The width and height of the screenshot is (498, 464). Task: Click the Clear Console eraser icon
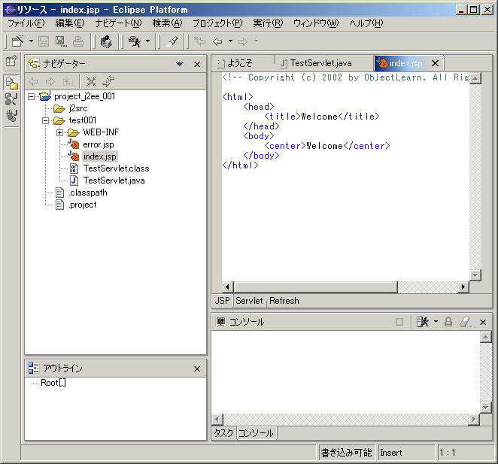click(x=465, y=322)
